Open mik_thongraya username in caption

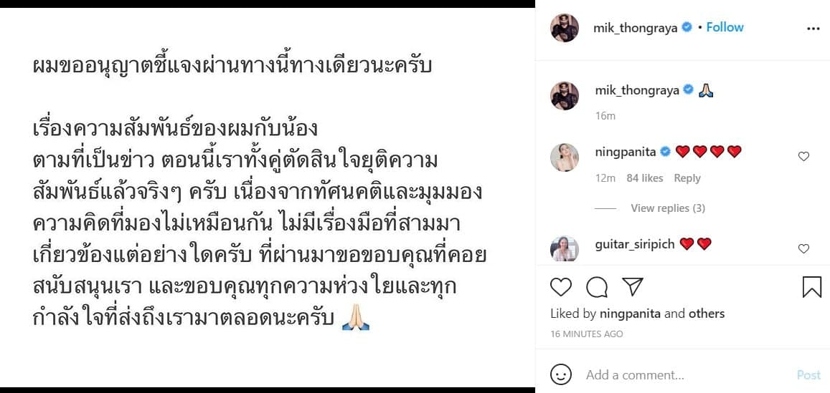pyautogui.click(x=637, y=90)
